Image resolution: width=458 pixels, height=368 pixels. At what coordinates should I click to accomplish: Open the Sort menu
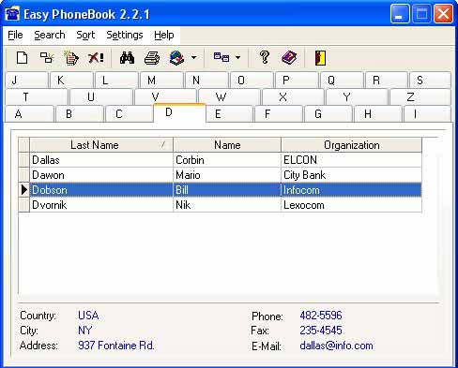85,35
